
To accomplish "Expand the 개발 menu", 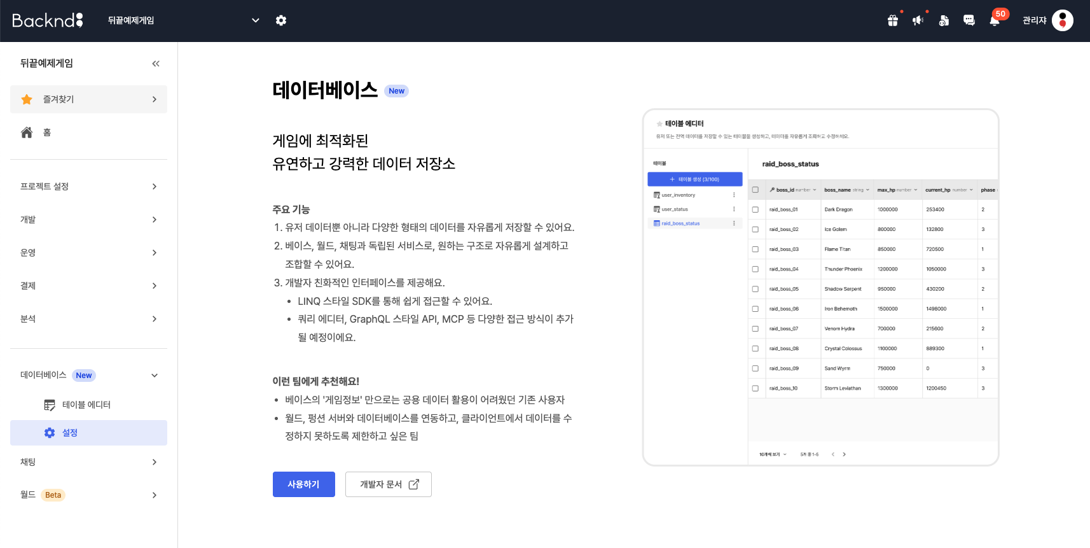I will click(x=88, y=220).
